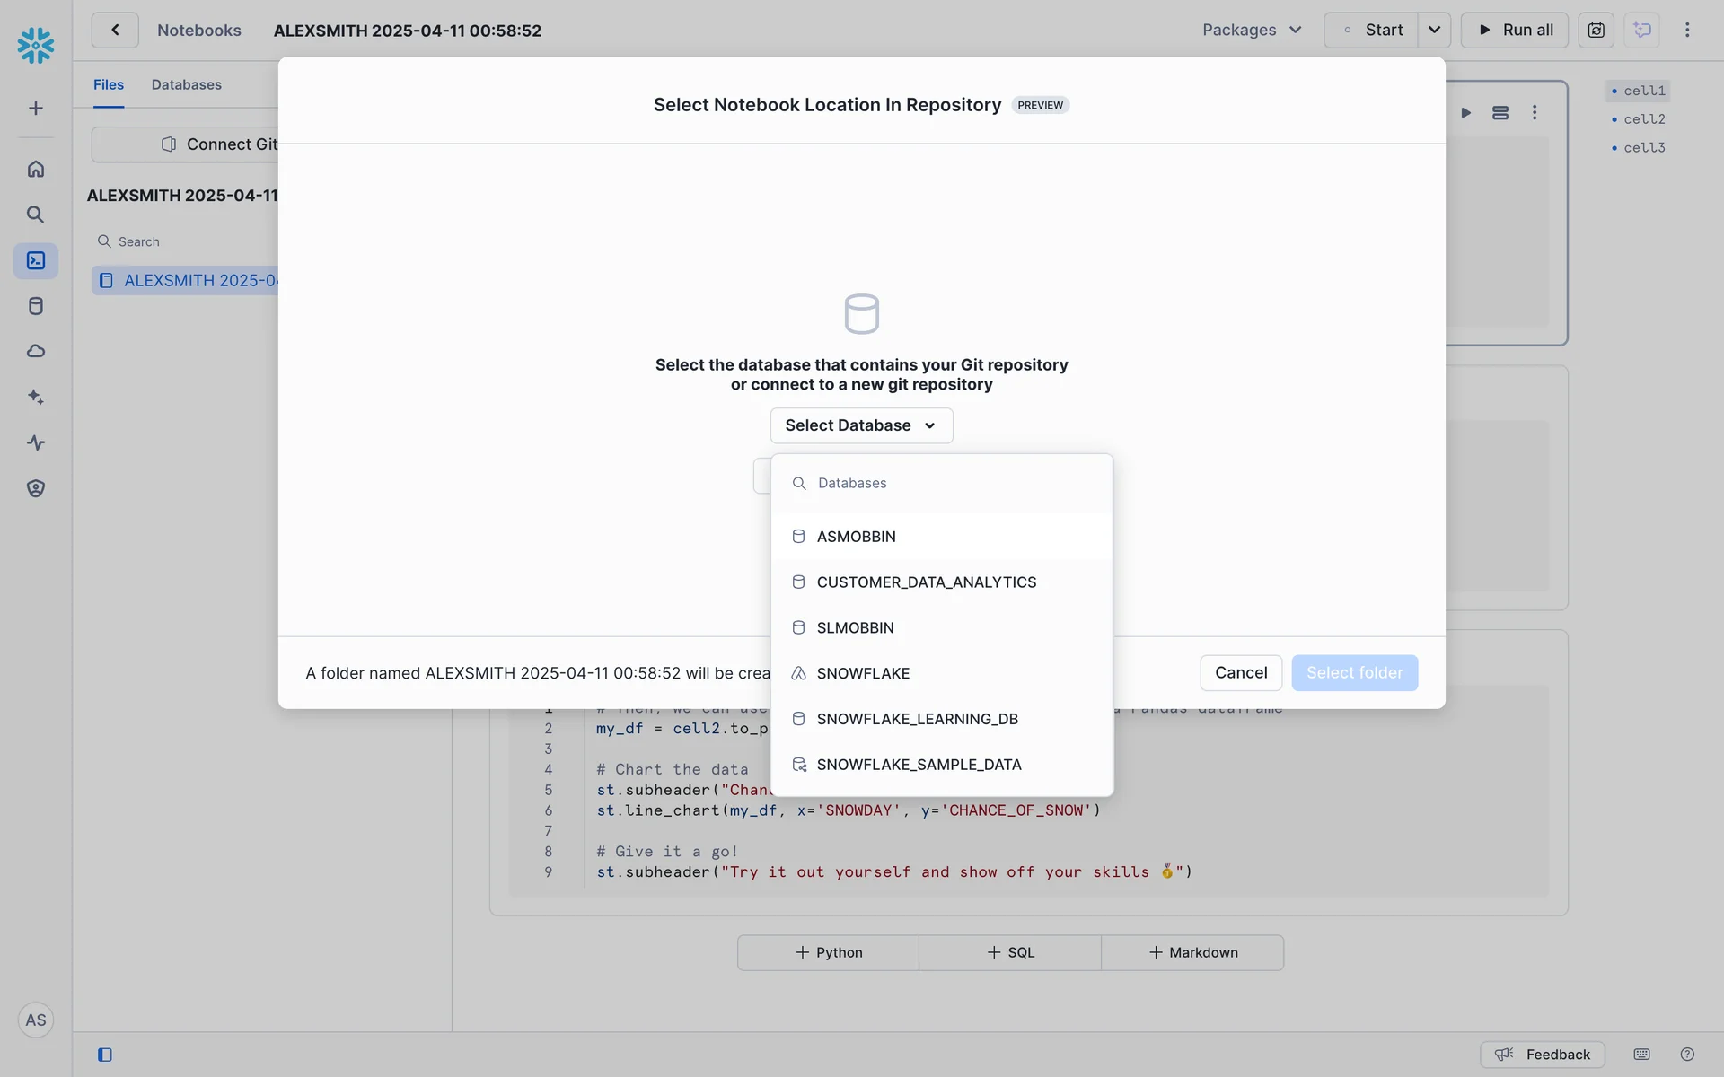Open the Home icon in sidebar
Viewport: 1724px width, 1077px height.
pyautogui.click(x=36, y=169)
